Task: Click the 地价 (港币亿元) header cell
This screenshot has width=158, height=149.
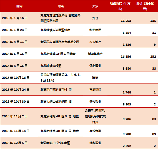Action: tap(145, 6)
